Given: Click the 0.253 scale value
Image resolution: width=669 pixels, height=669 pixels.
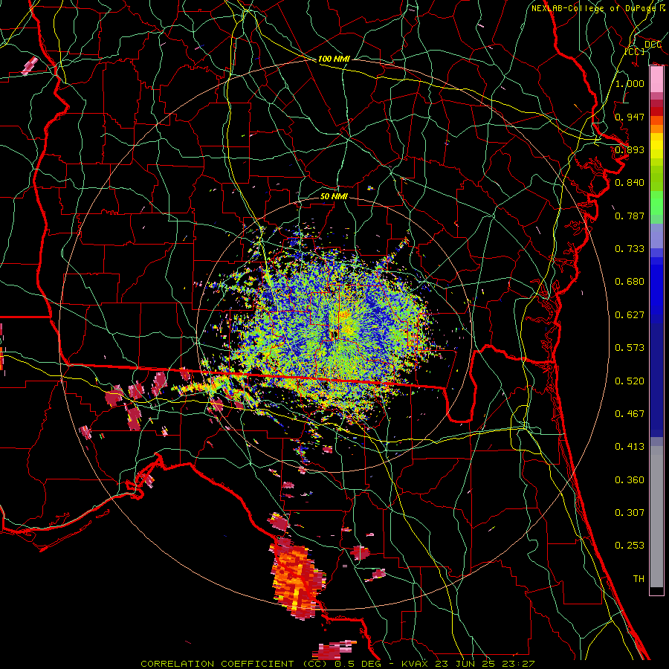Looking at the screenshot, I should pos(630,546).
